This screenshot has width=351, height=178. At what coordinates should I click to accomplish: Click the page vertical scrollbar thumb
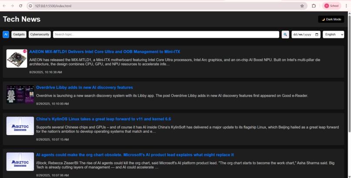pos(349,74)
